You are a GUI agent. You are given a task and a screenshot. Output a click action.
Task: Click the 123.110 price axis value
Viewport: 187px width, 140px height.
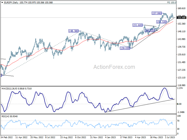[181, 77]
